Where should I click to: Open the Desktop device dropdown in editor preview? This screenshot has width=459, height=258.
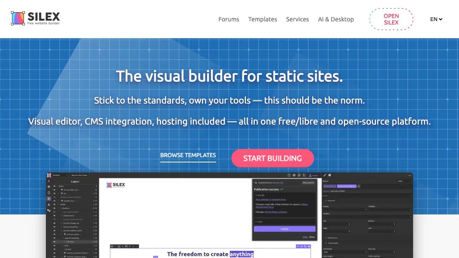(x=60, y=175)
